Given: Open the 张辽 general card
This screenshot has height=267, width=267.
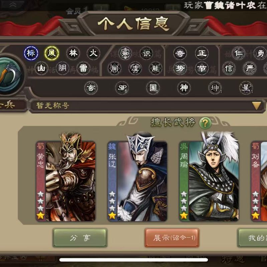Looking at the screenshot, I should (137, 177).
